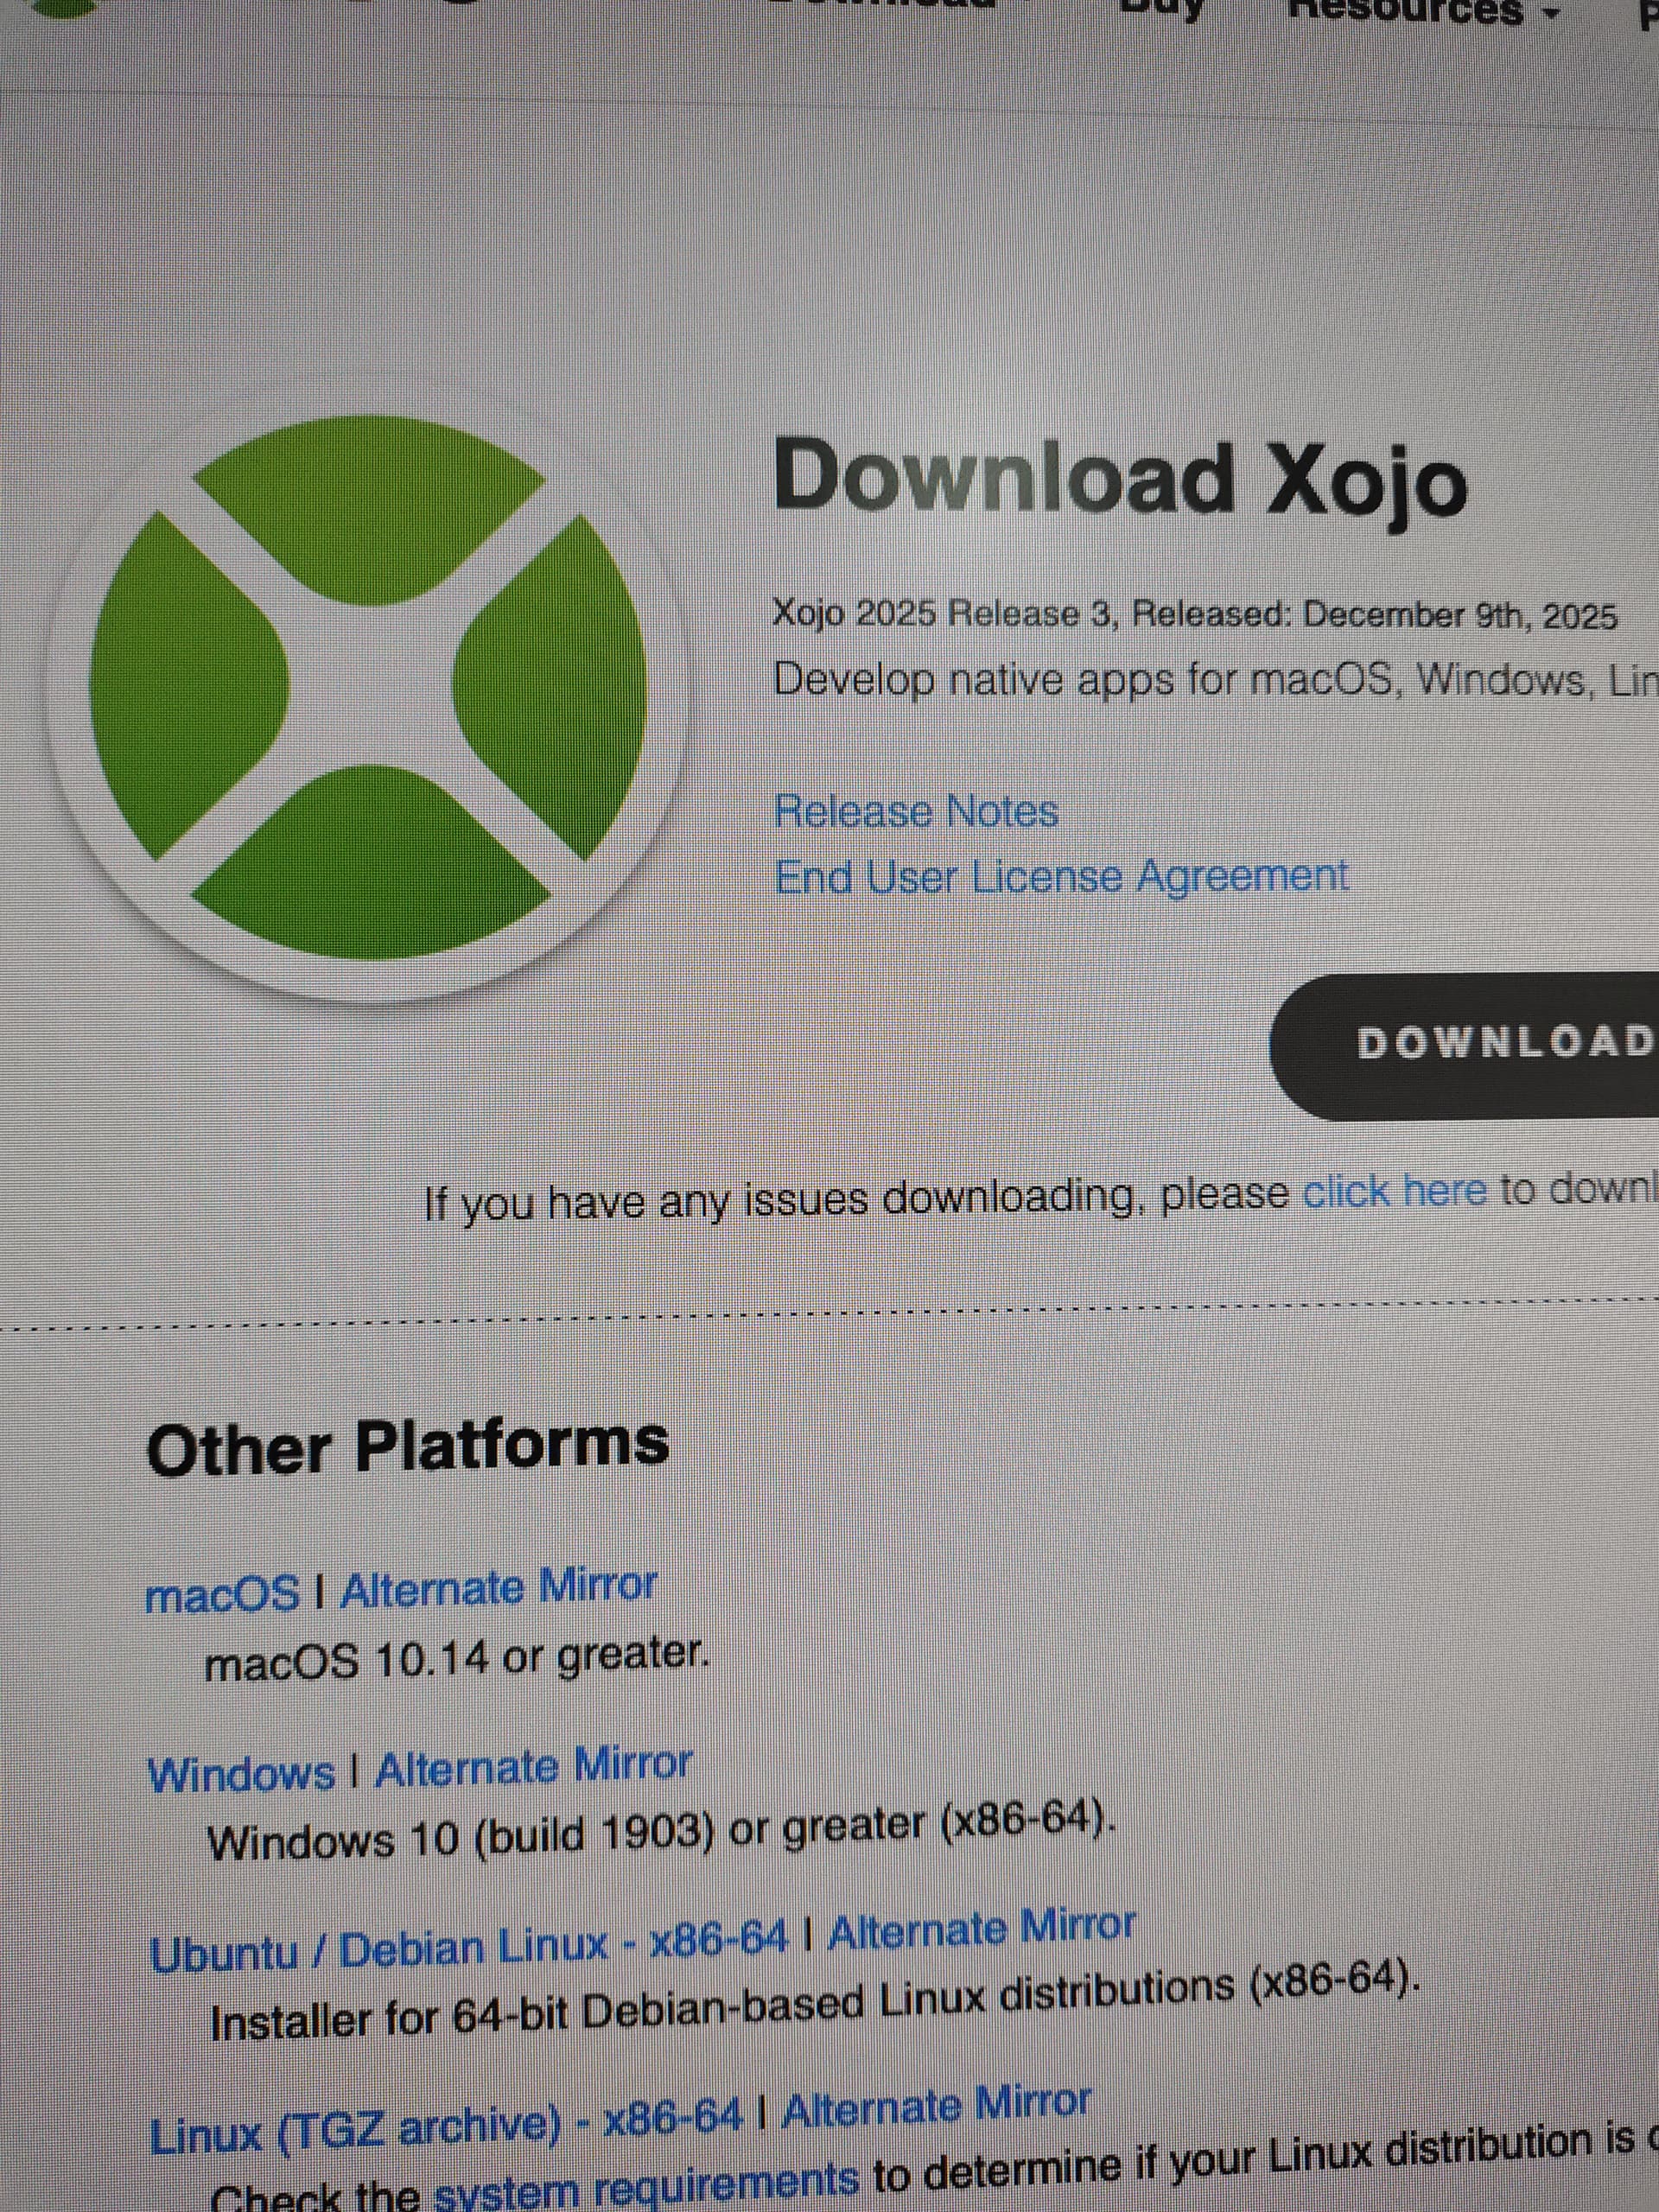1659x2212 pixels.
Task: Use Alternate Mirror for macOS
Action: point(498,1588)
